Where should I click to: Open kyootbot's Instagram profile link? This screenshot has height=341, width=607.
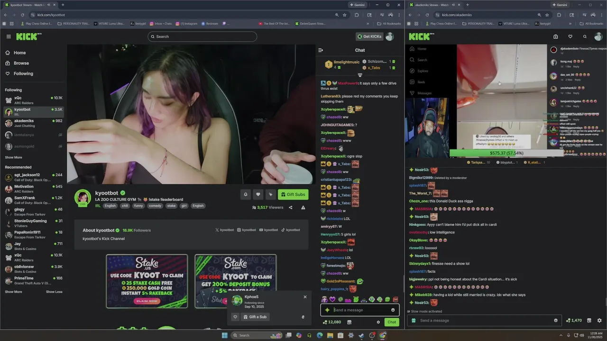[x=247, y=230]
